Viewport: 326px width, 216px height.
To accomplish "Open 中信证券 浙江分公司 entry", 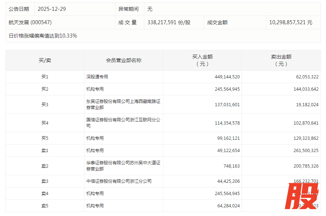I will pos(119,181).
